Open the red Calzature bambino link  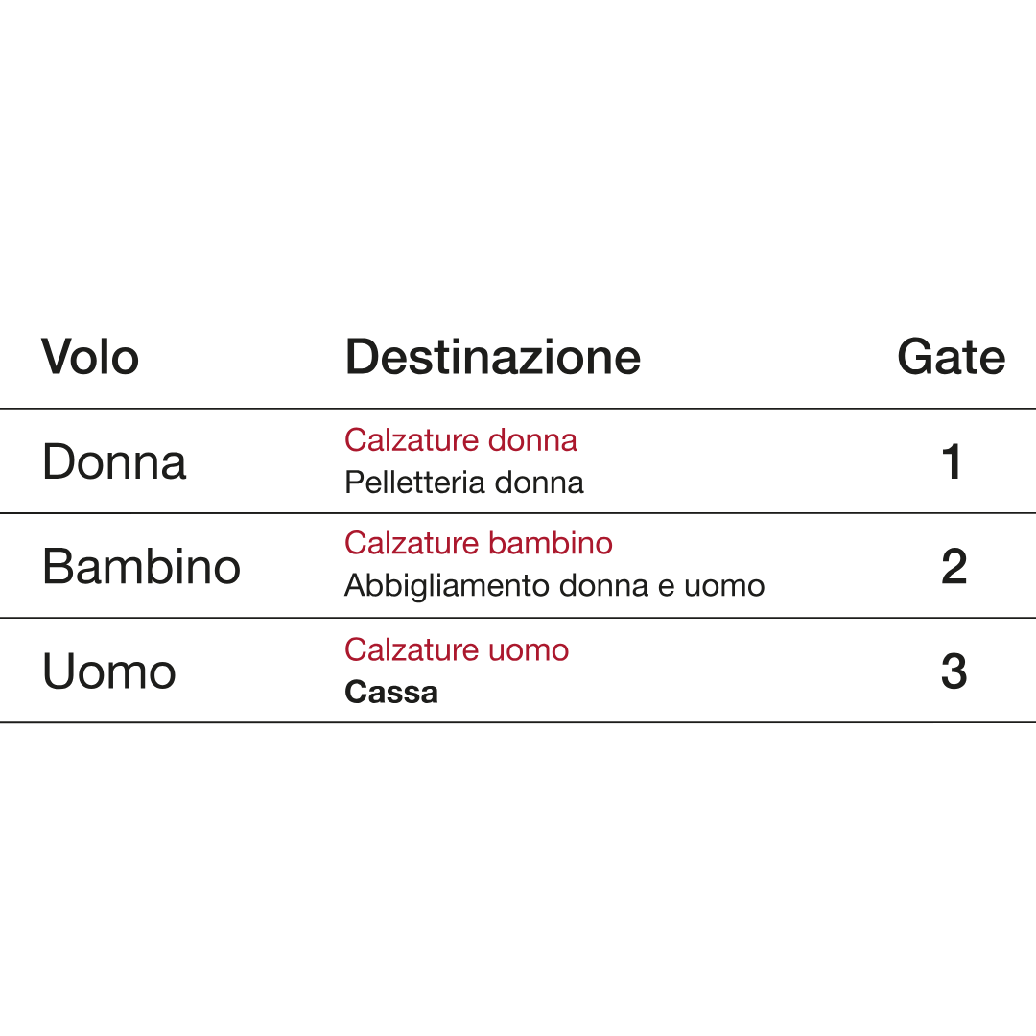point(478,543)
